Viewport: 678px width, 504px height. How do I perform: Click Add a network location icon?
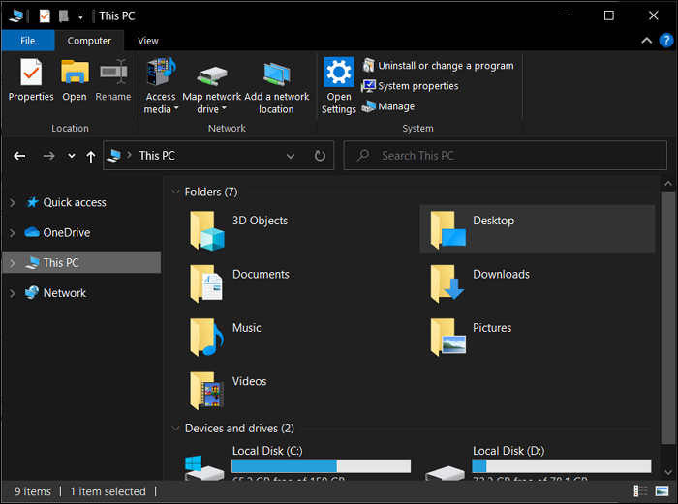pos(277,74)
